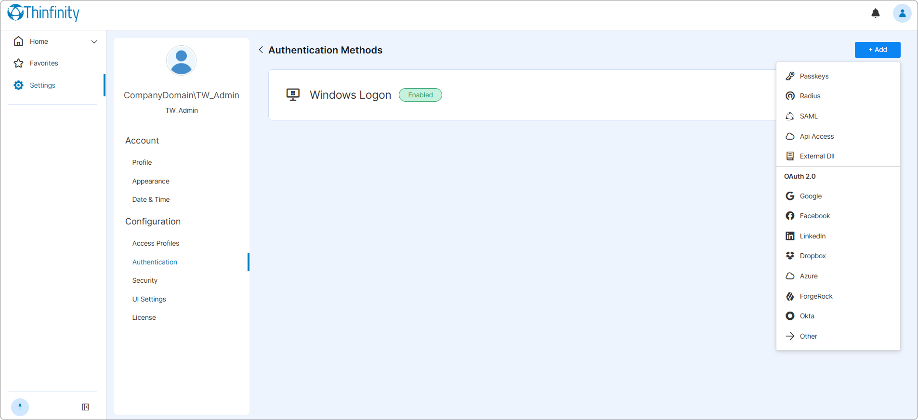Click the Radius icon
The height and width of the screenshot is (420, 918).
click(x=790, y=96)
